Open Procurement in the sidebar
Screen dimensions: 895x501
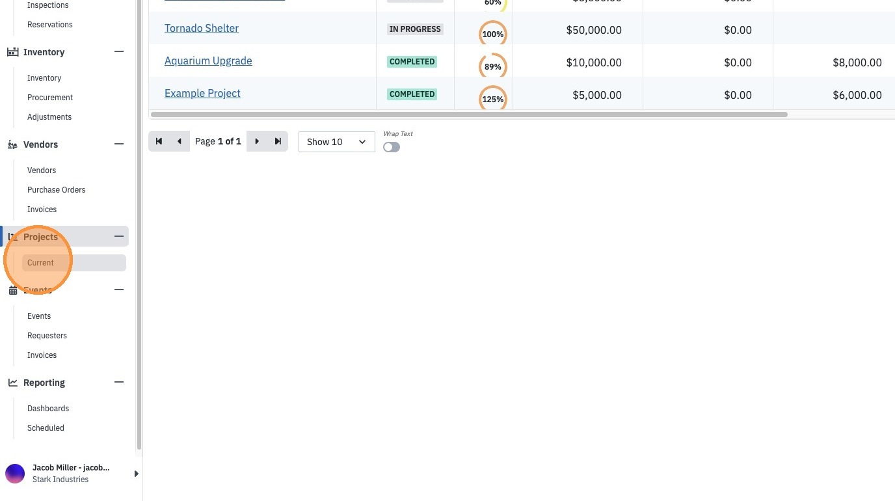tap(50, 98)
